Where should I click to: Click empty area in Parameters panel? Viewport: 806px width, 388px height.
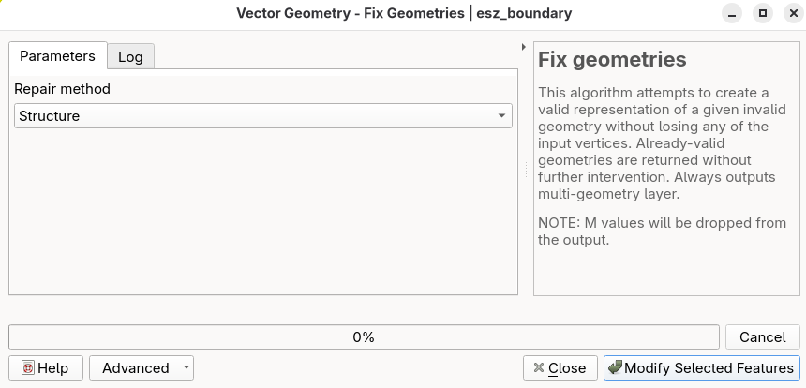[x=263, y=216]
